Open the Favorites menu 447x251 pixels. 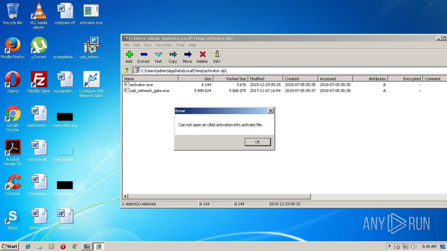click(x=163, y=45)
